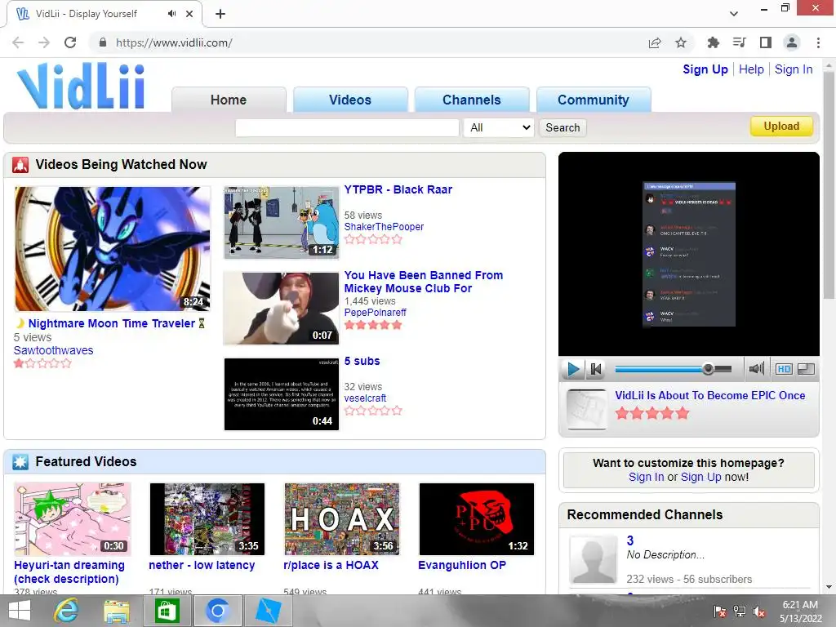The height and width of the screenshot is (627, 836).
Task: Toggle the browser side panel icon
Action: pos(766,42)
